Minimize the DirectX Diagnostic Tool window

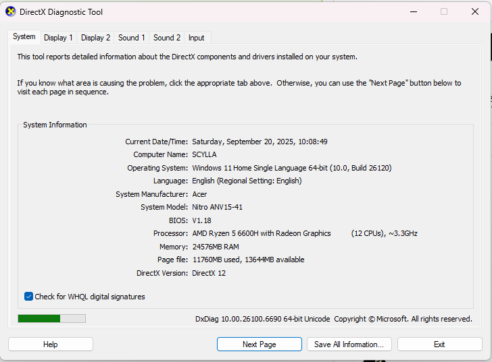414,12
